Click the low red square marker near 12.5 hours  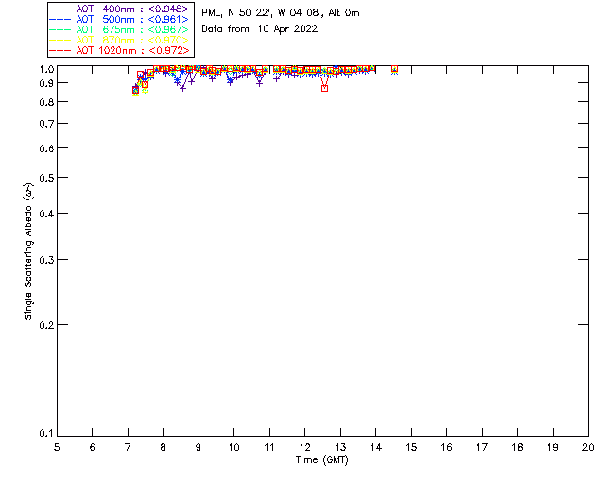(x=325, y=88)
